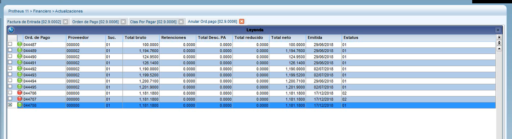Close the Orden de Pago tab
Viewport: 512px width, 139px height.
point(123,22)
